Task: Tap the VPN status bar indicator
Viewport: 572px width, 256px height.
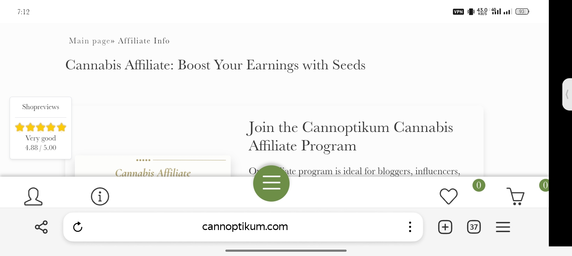Action: pos(458,12)
